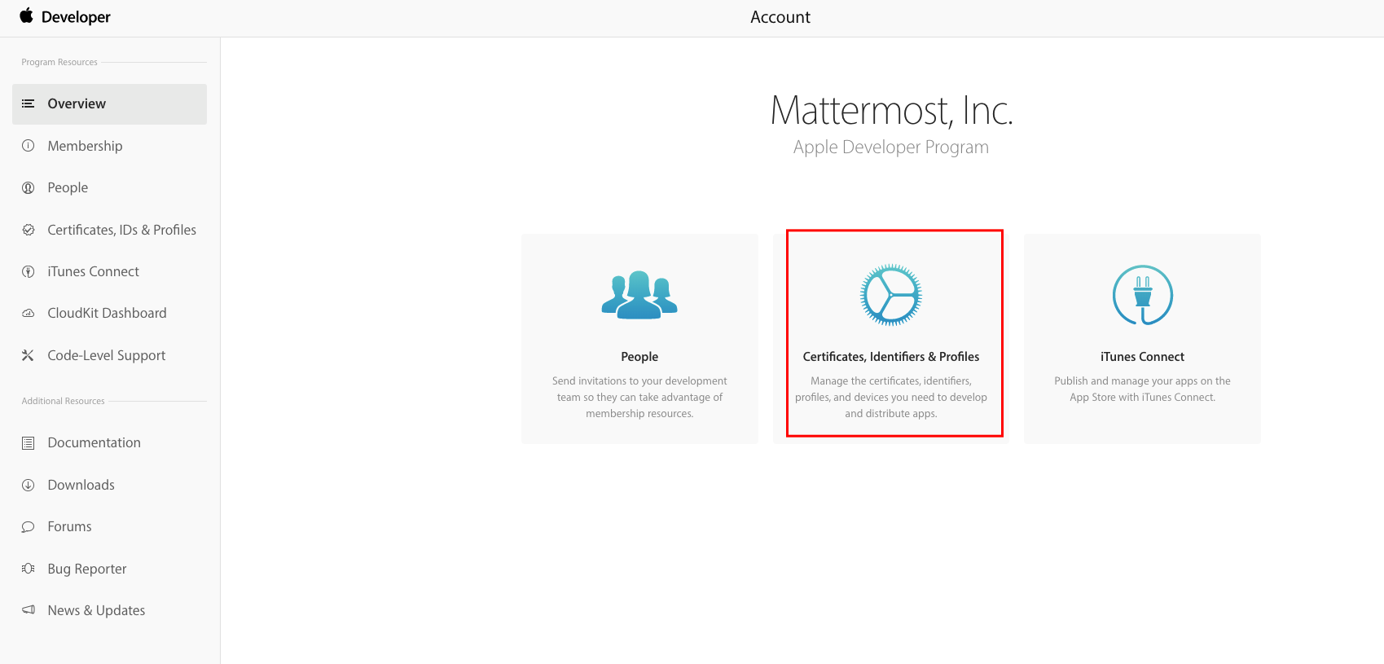Click the Certificates gear icon in card
The width and height of the screenshot is (1384, 664).
pyautogui.click(x=890, y=295)
